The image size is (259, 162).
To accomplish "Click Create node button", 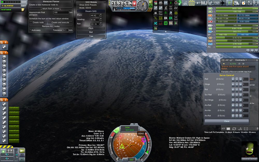I will tap(38, 23).
